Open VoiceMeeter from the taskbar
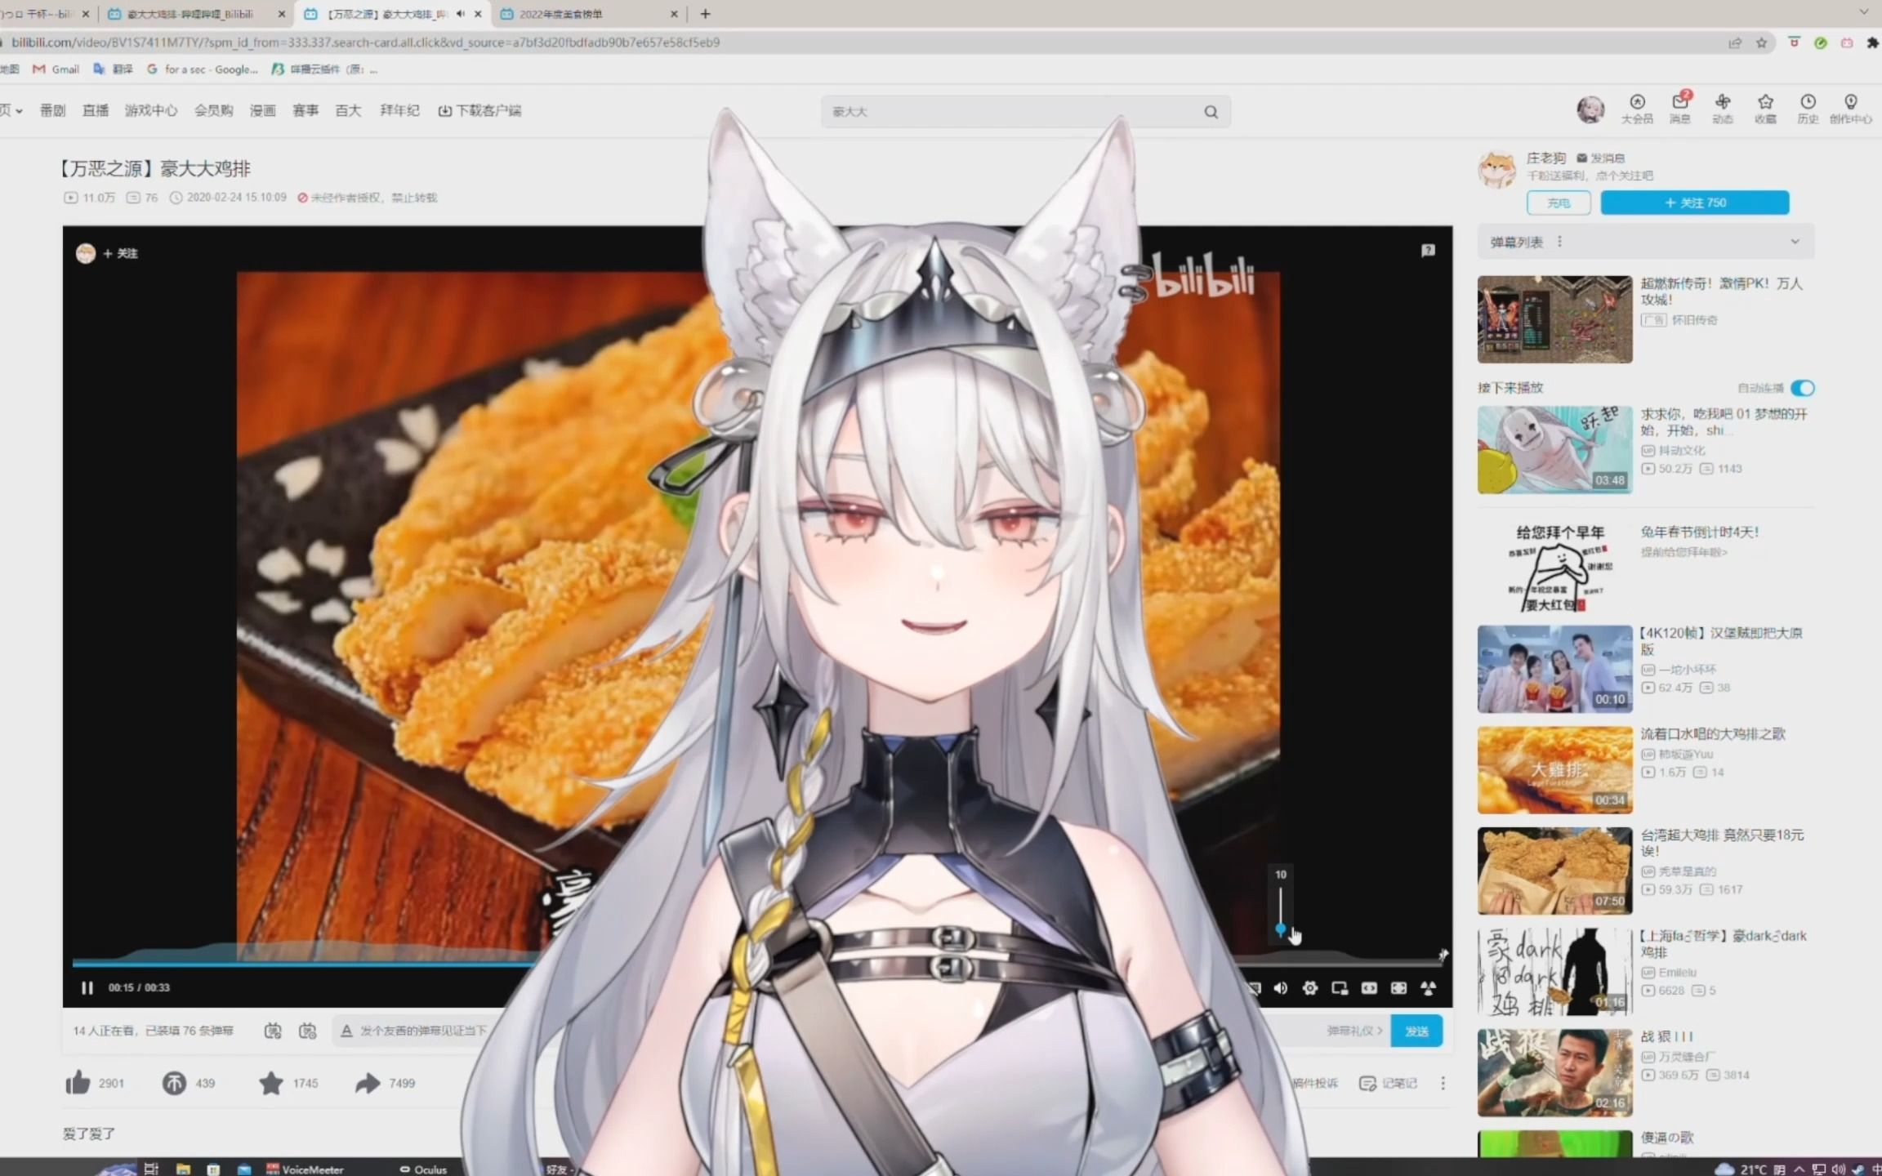The width and height of the screenshot is (1882, 1176). coord(305,1169)
